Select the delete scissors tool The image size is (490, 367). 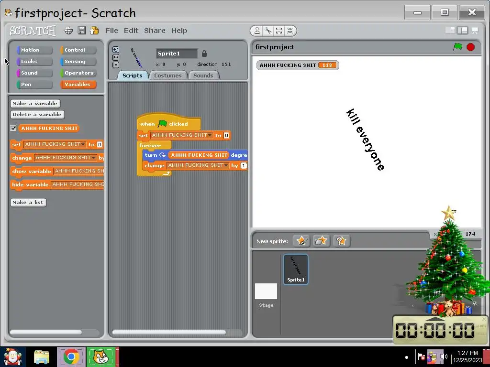(x=268, y=31)
